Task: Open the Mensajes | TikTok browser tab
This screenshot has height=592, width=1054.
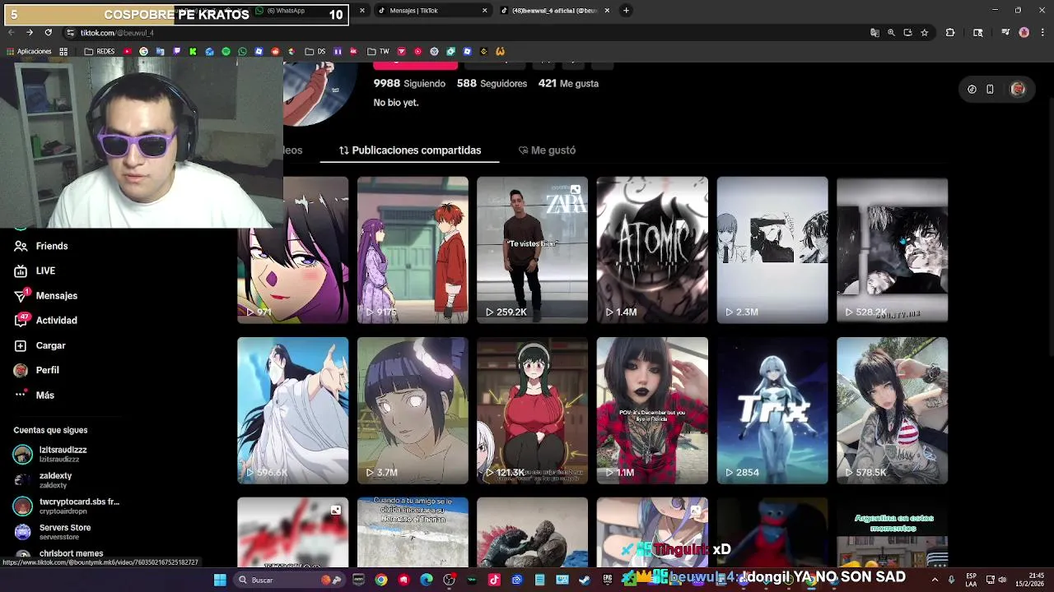Action: pyautogui.click(x=432, y=11)
